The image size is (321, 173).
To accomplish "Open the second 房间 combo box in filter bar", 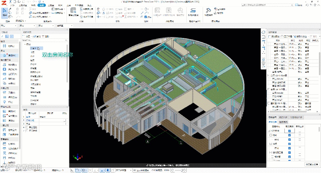I will pyautogui.click(x=46, y=26).
